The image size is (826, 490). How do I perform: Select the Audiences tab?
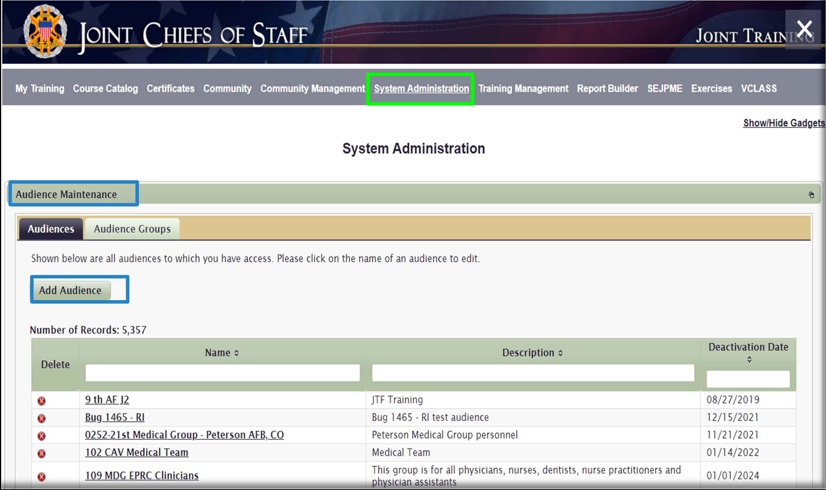click(x=51, y=229)
